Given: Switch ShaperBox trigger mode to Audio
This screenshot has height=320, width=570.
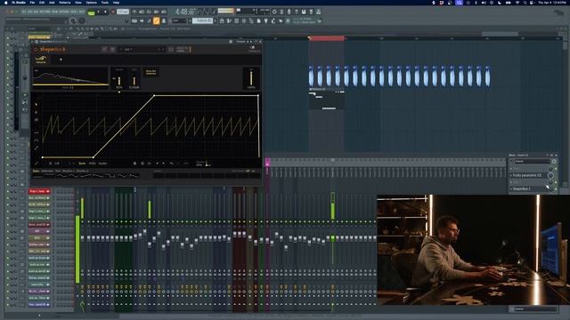Looking at the screenshot, I should coord(102,164).
